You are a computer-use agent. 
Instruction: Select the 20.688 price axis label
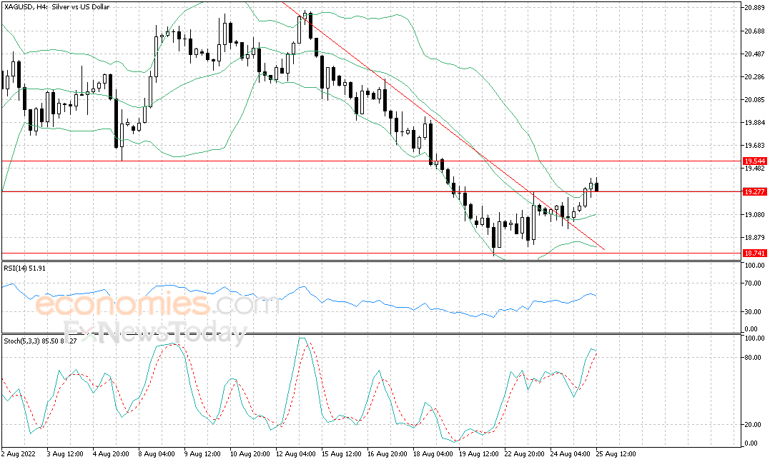(x=755, y=31)
